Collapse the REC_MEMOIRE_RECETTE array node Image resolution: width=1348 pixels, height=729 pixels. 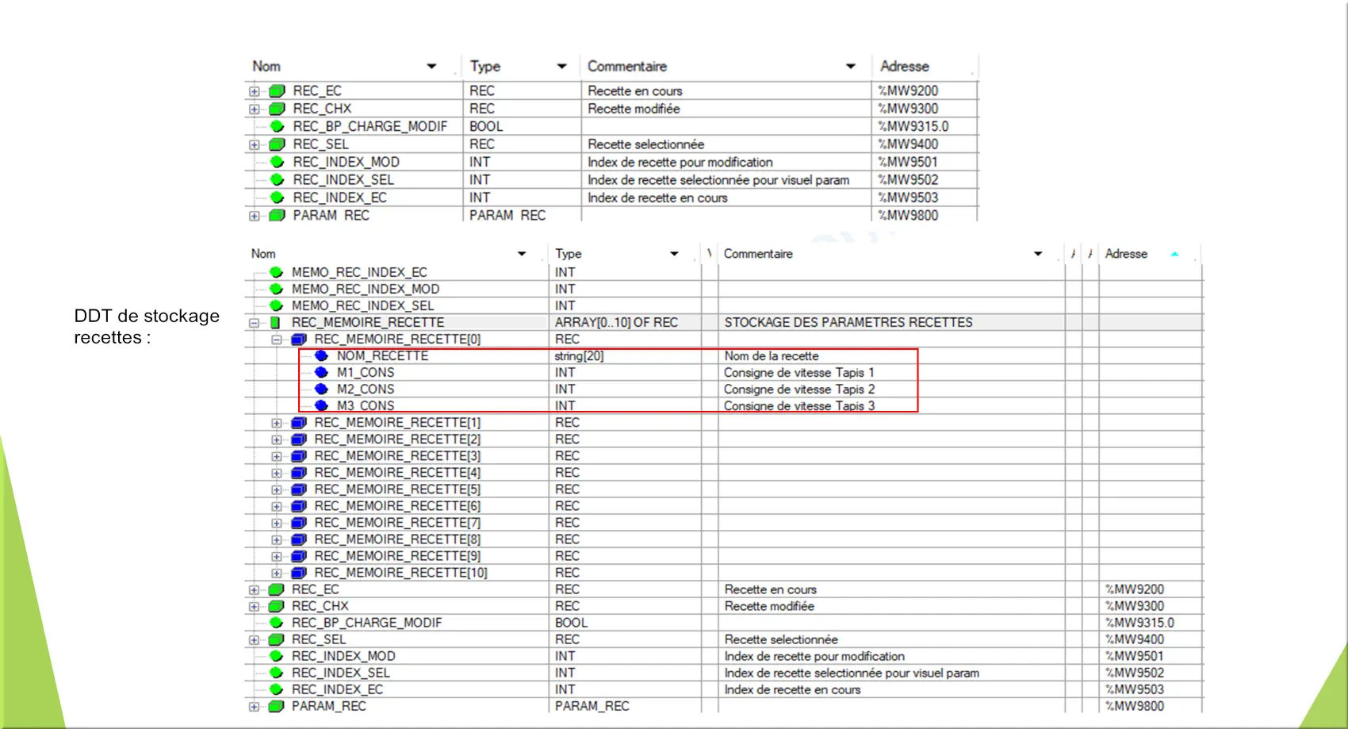pyautogui.click(x=254, y=323)
